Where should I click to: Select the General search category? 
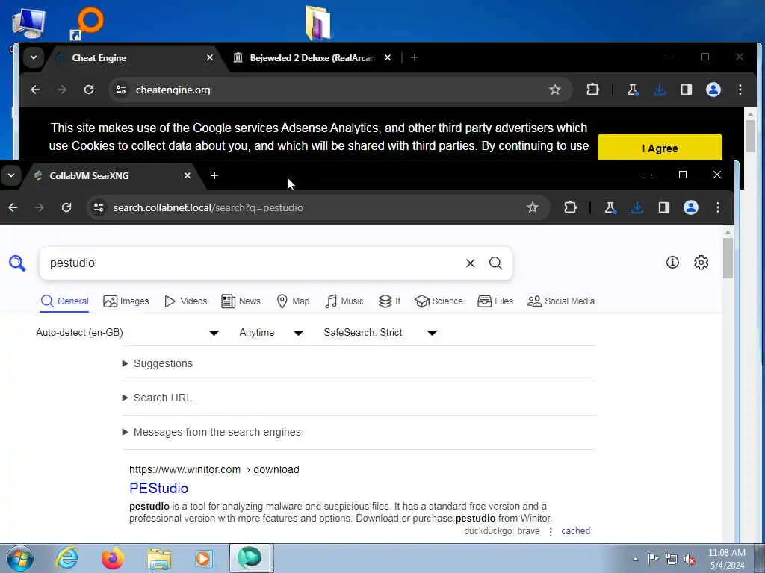tap(65, 301)
